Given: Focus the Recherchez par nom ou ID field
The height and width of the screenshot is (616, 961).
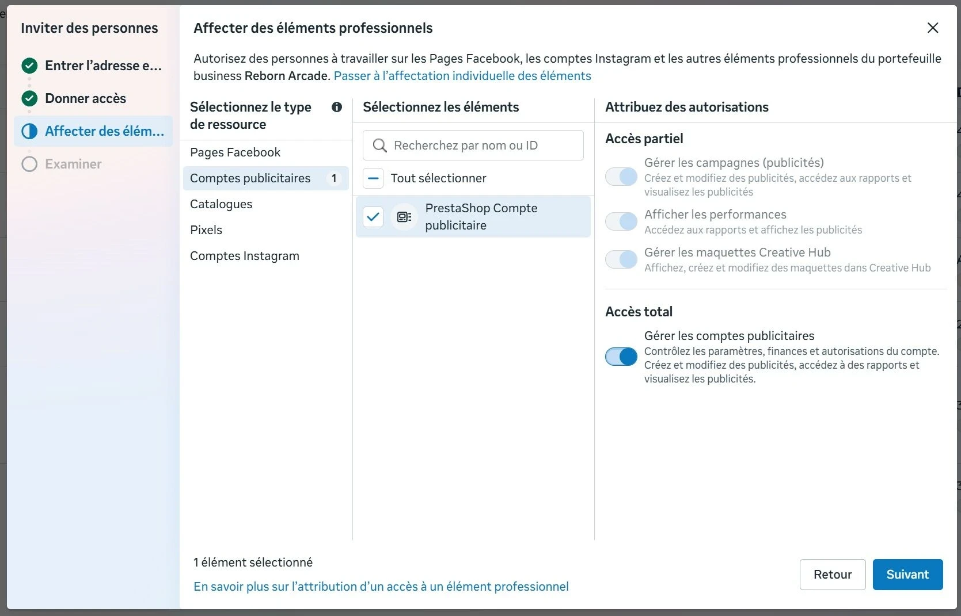Looking at the screenshot, I should (x=473, y=146).
